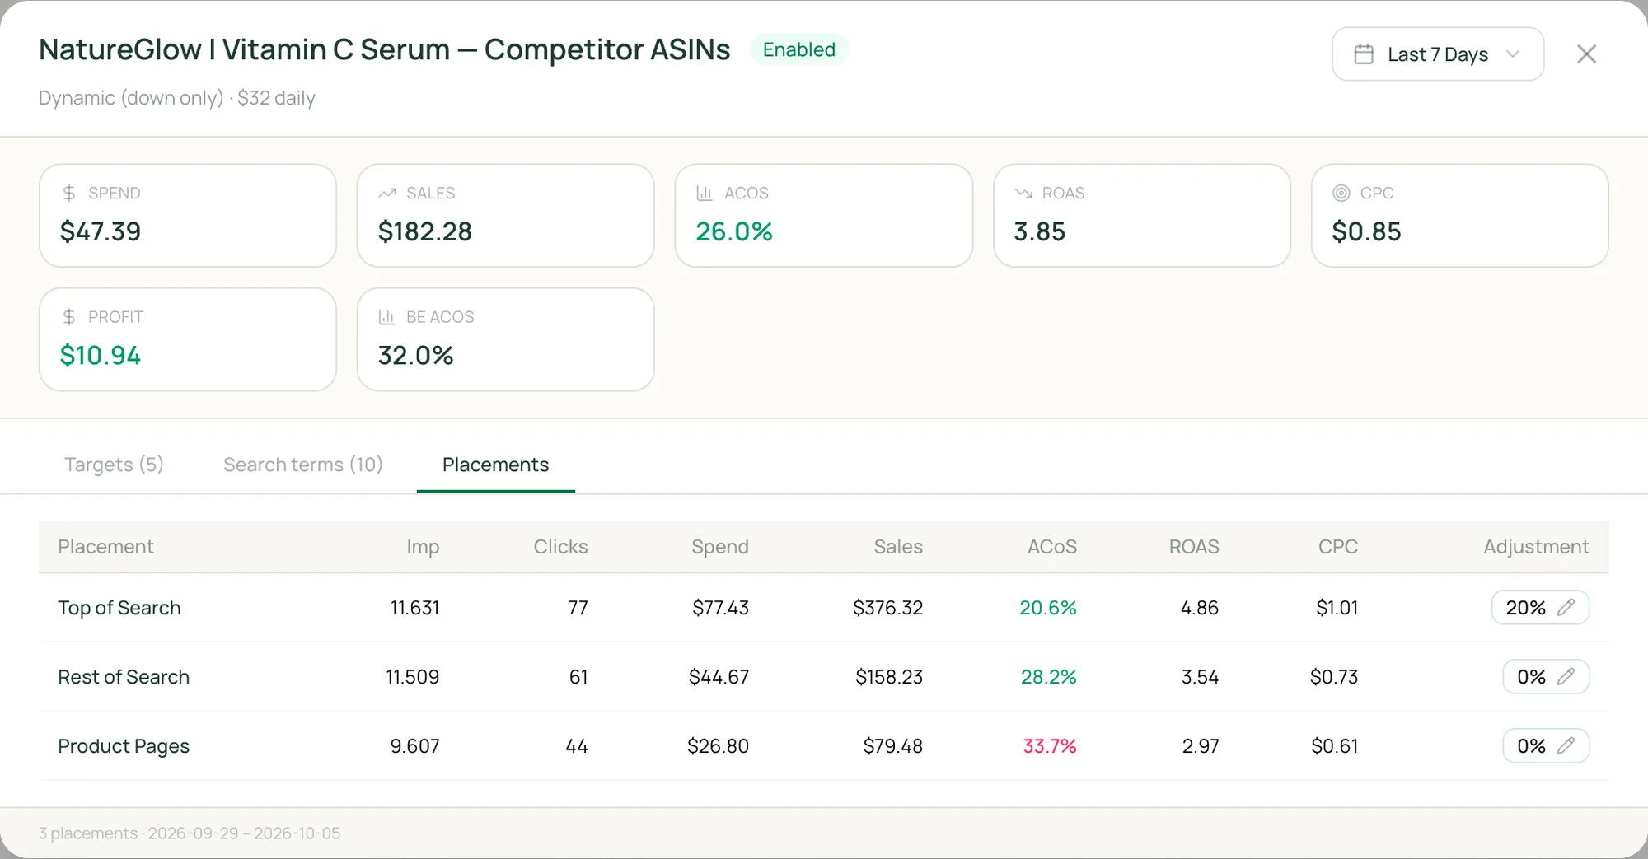The image size is (1648, 859).
Task: Click the trend arrow icon on Sales card
Action: pyautogui.click(x=387, y=194)
